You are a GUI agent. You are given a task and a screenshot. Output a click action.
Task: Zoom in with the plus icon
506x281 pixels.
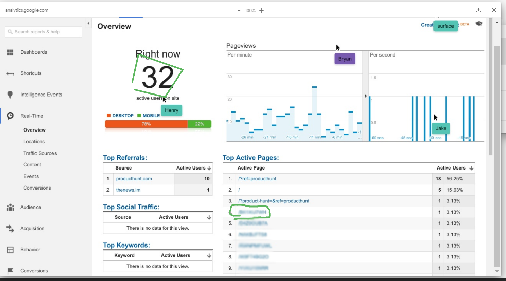[261, 11]
